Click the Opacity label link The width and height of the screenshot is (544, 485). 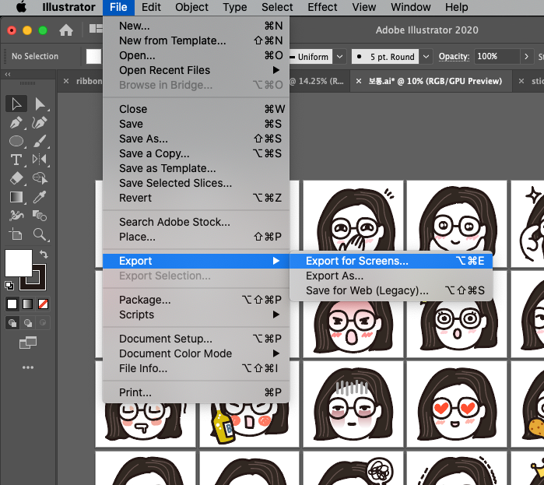pos(454,57)
